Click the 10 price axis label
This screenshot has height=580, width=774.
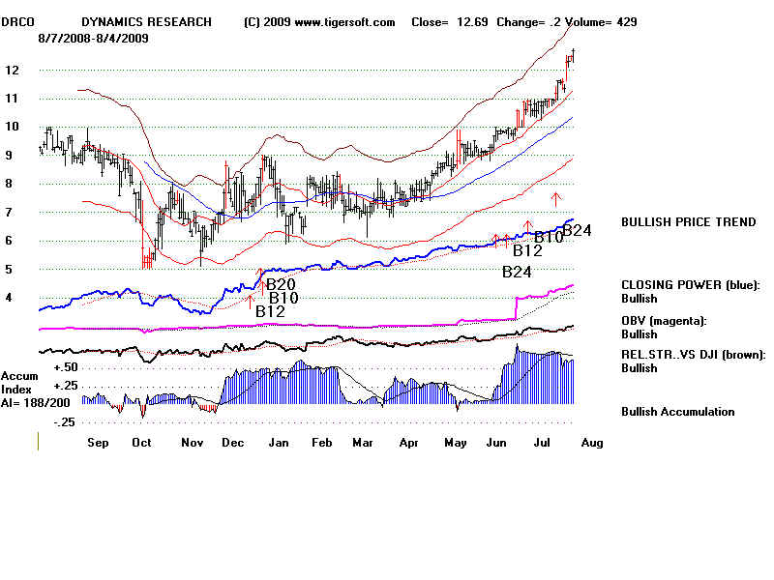(x=12, y=127)
